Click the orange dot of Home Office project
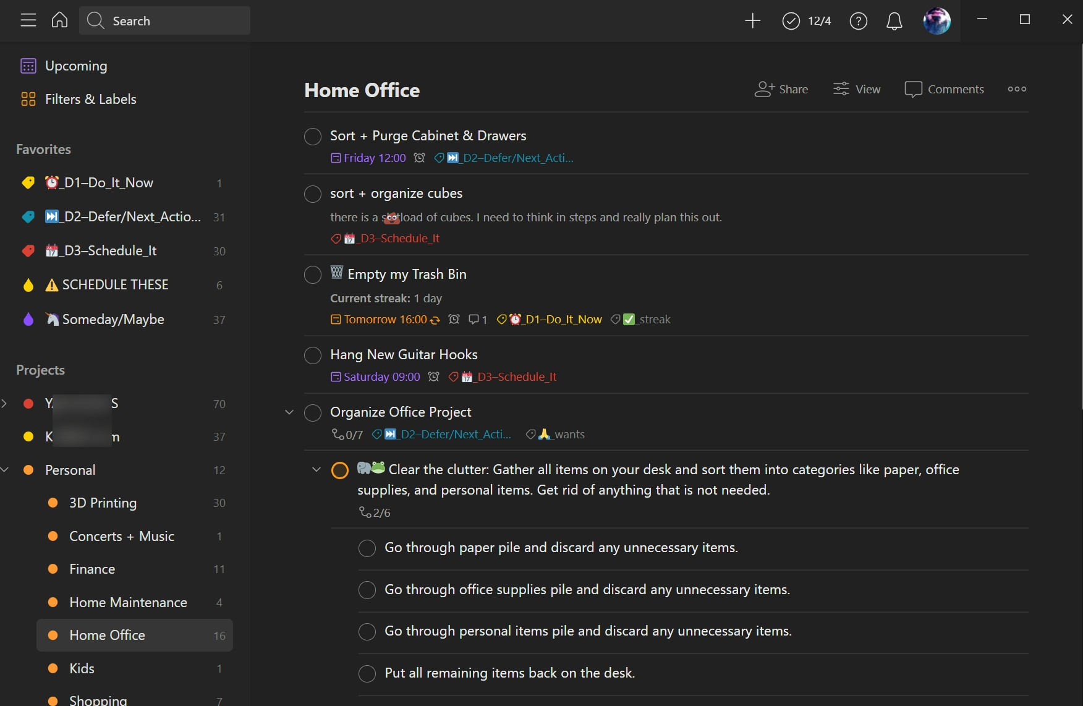The width and height of the screenshot is (1083, 706). pos(53,635)
